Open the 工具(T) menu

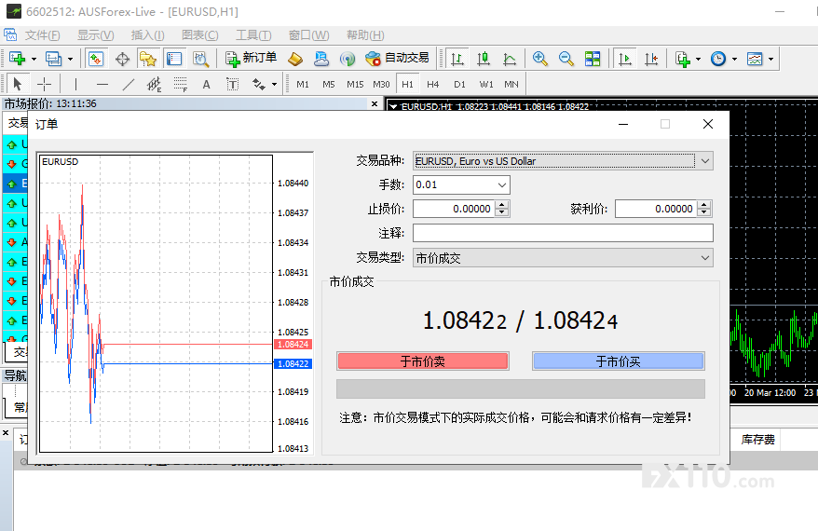tap(253, 35)
